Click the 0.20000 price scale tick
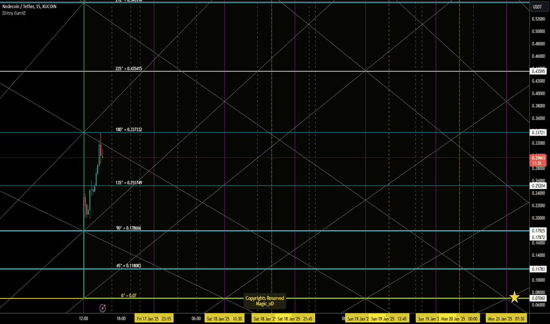This screenshot has height=324, width=550. [x=538, y=218]
